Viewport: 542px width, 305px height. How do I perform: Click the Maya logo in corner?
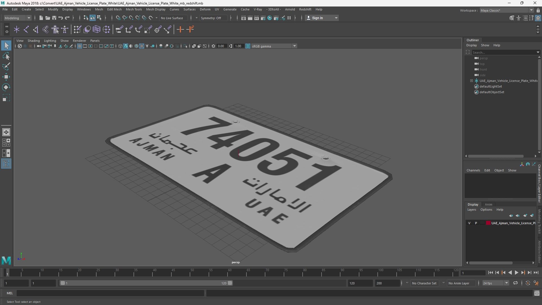6,260
